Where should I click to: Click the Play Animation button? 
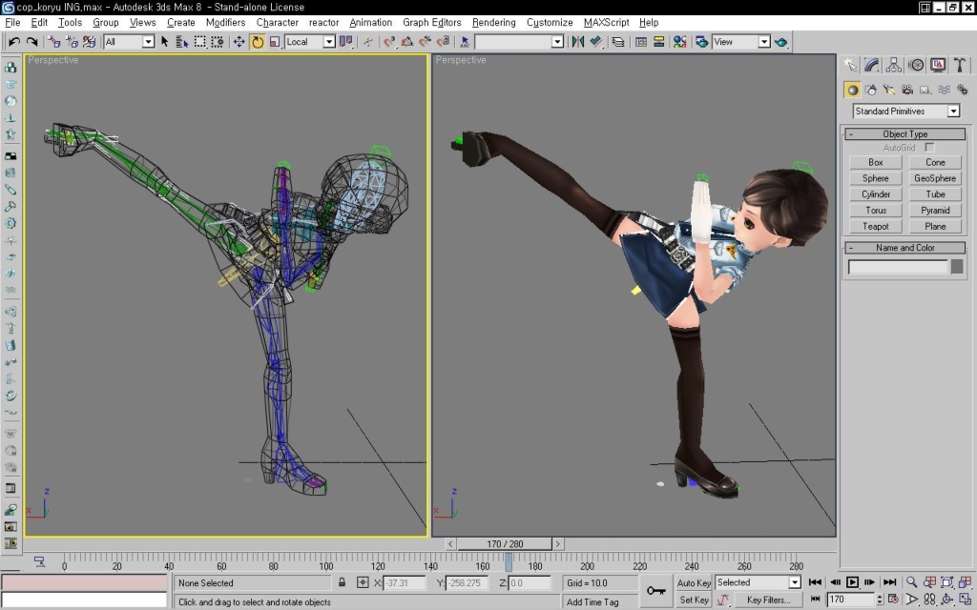coord(852,582)
